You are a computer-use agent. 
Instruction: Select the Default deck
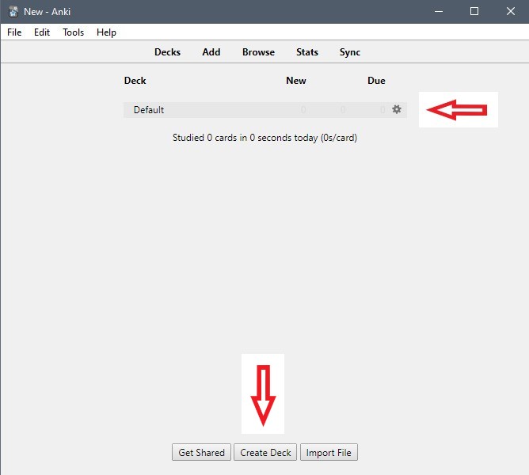149,110
